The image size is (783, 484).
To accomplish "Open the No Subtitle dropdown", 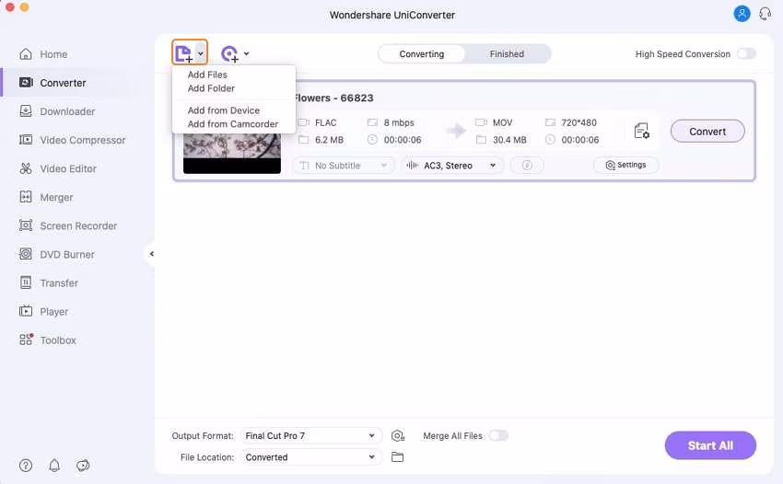I will [x=343, y=166].
